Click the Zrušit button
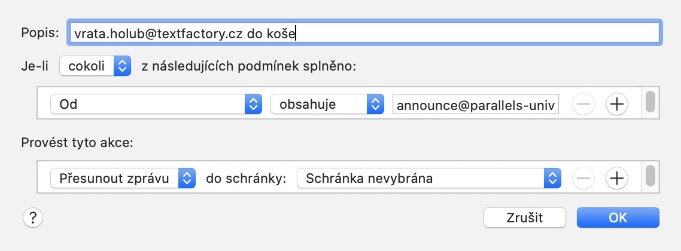 (x=525, y=218)
